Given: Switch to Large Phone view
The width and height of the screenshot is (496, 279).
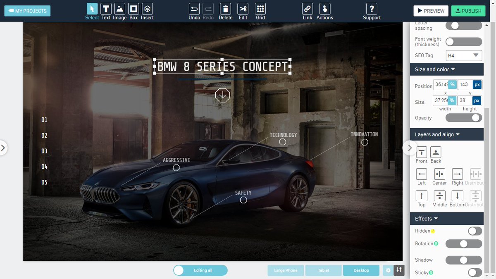Looking at the screenshot, I should 286,270.
